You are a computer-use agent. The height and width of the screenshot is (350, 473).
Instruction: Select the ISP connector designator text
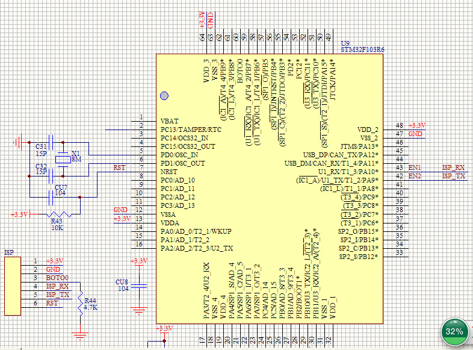click(9, 252)
